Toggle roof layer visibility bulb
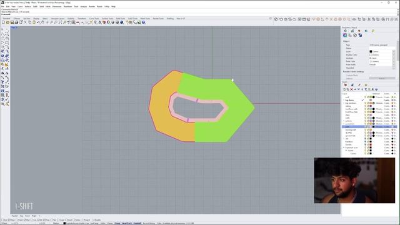 365,97
